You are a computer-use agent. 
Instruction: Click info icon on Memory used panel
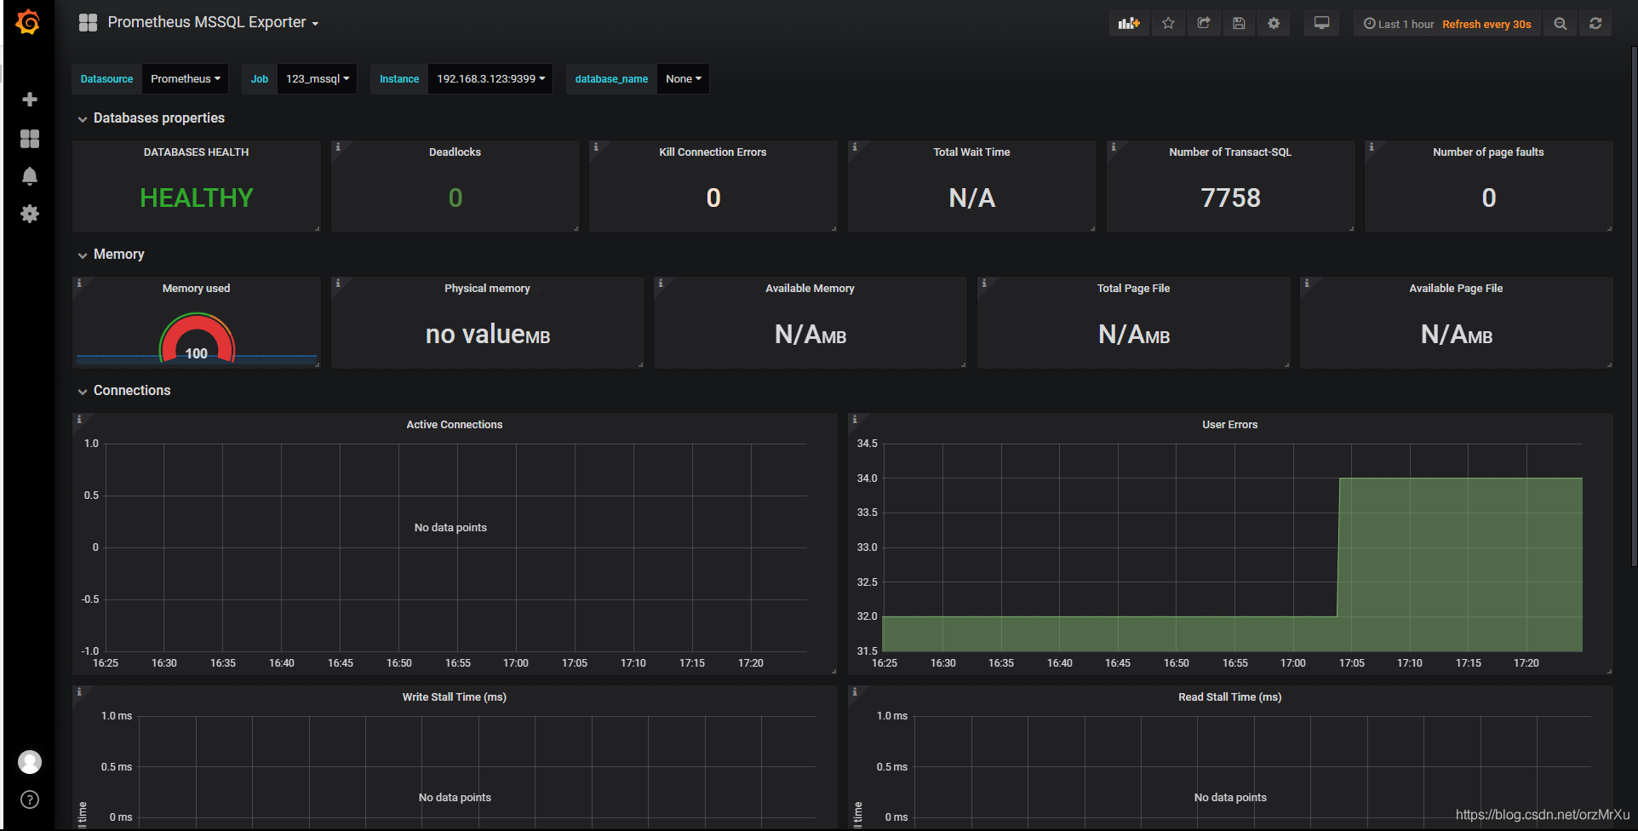79,284
